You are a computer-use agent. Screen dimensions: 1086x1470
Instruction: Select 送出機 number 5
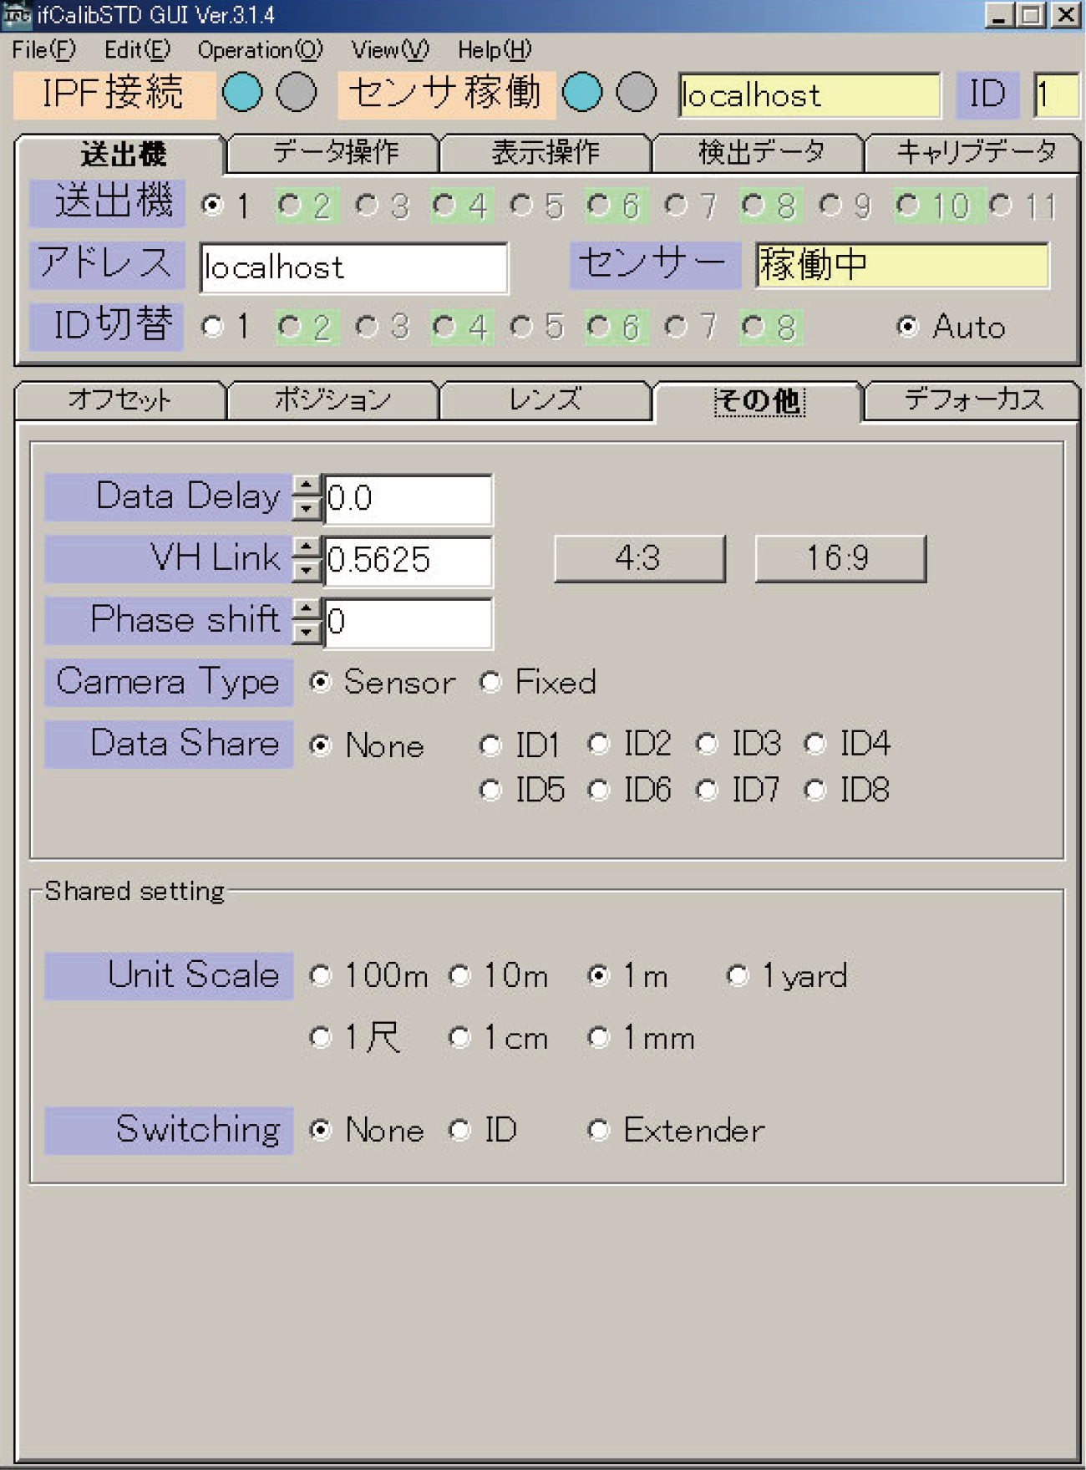point(521,205)
